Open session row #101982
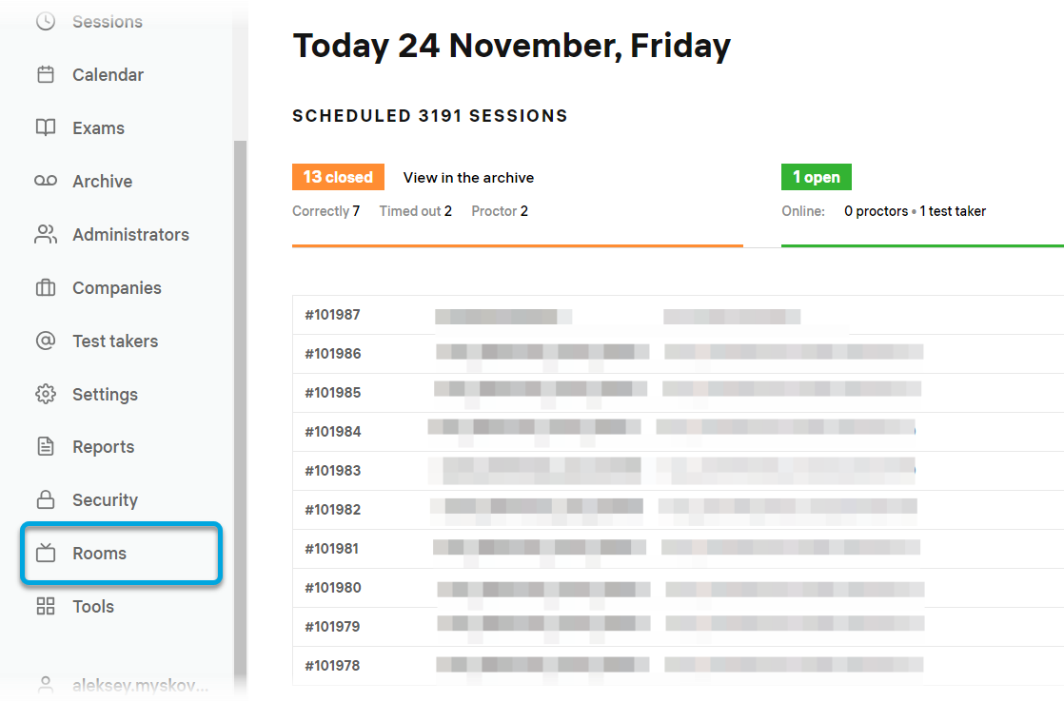Viewport: 1064px width, 702px height. pos(332,510)
